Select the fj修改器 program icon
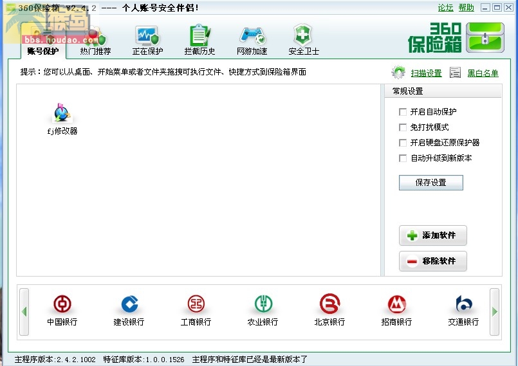This screenshot has width=518, height=366. 62,119
